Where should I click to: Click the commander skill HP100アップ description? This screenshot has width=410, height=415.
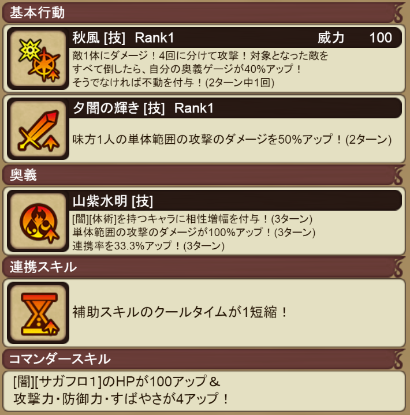coord(121,390)
